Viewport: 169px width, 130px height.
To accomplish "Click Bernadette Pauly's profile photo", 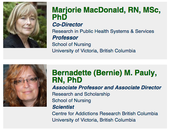I will (x=25, y=86).
